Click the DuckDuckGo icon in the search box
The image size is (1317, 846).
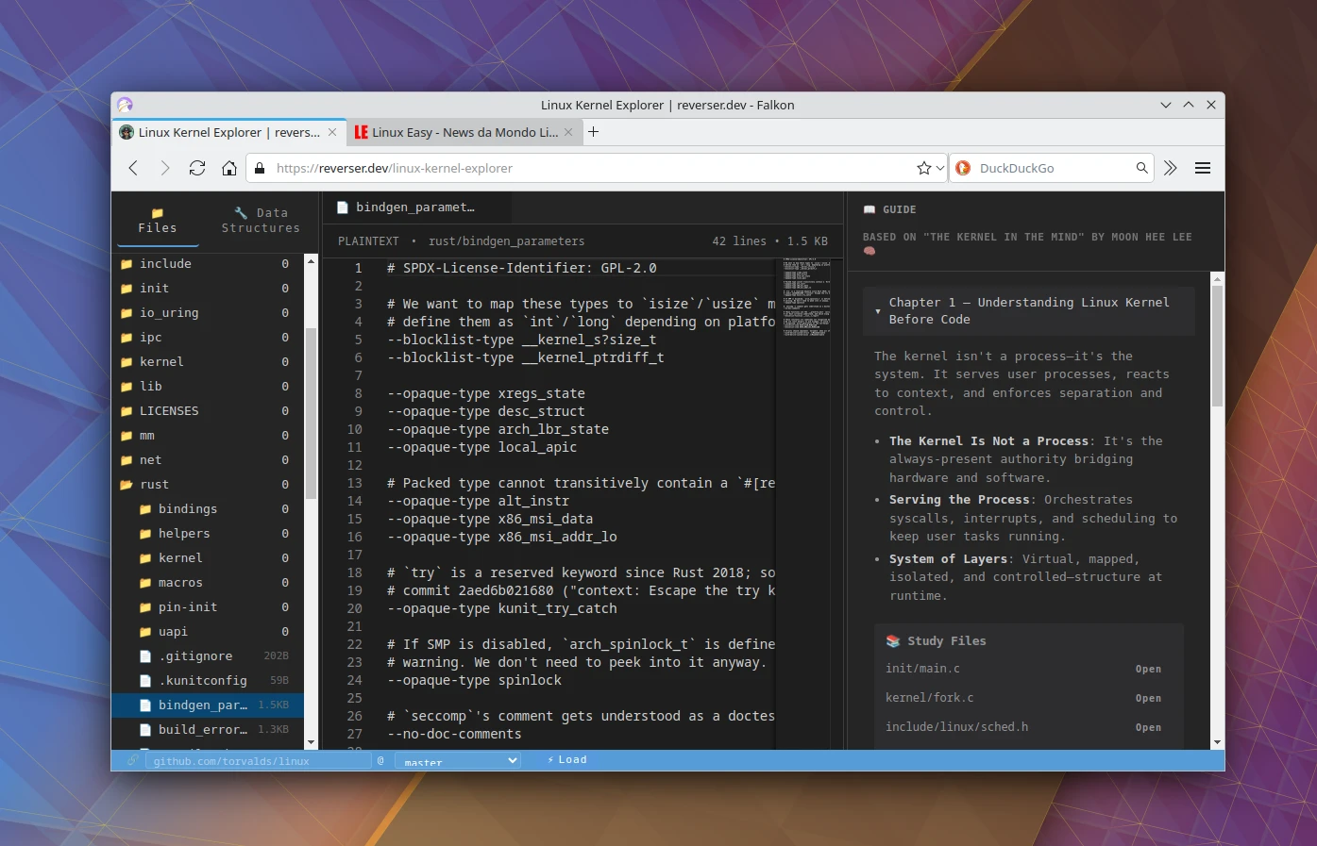(x=962, y=168)
